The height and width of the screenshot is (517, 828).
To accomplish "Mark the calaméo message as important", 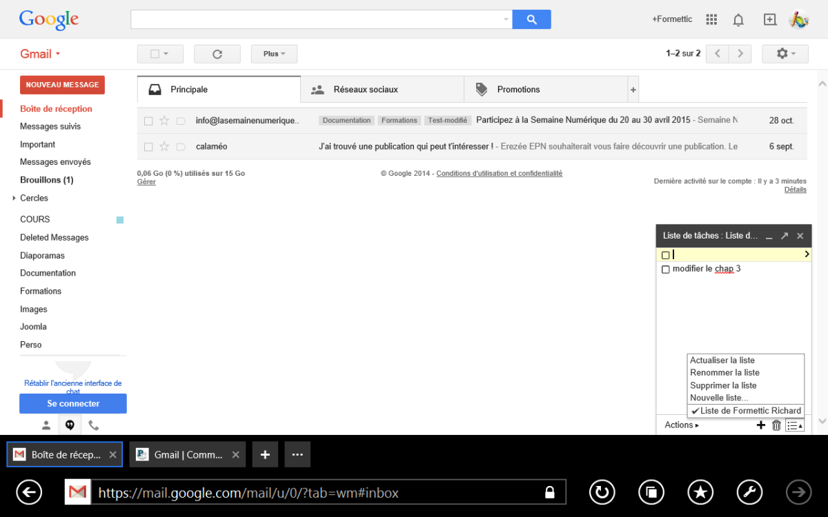I will [181, 147].
